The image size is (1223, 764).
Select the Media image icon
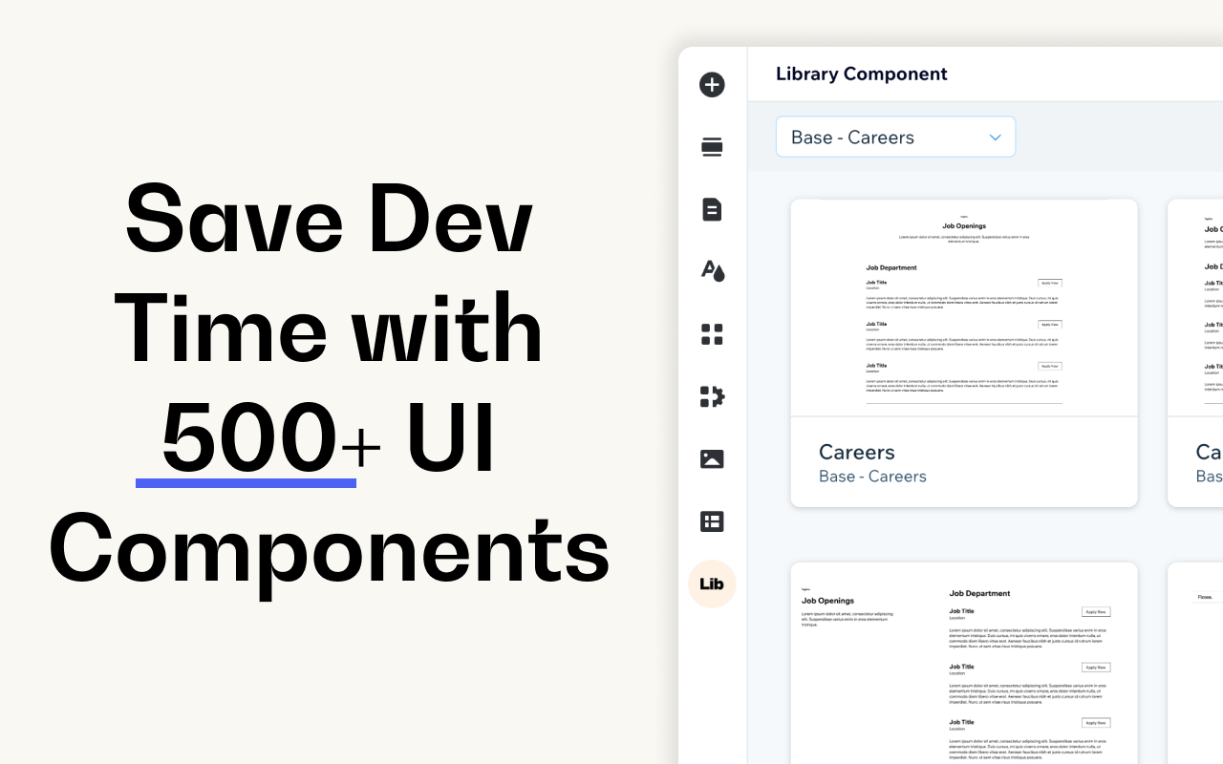click(712, 459)
